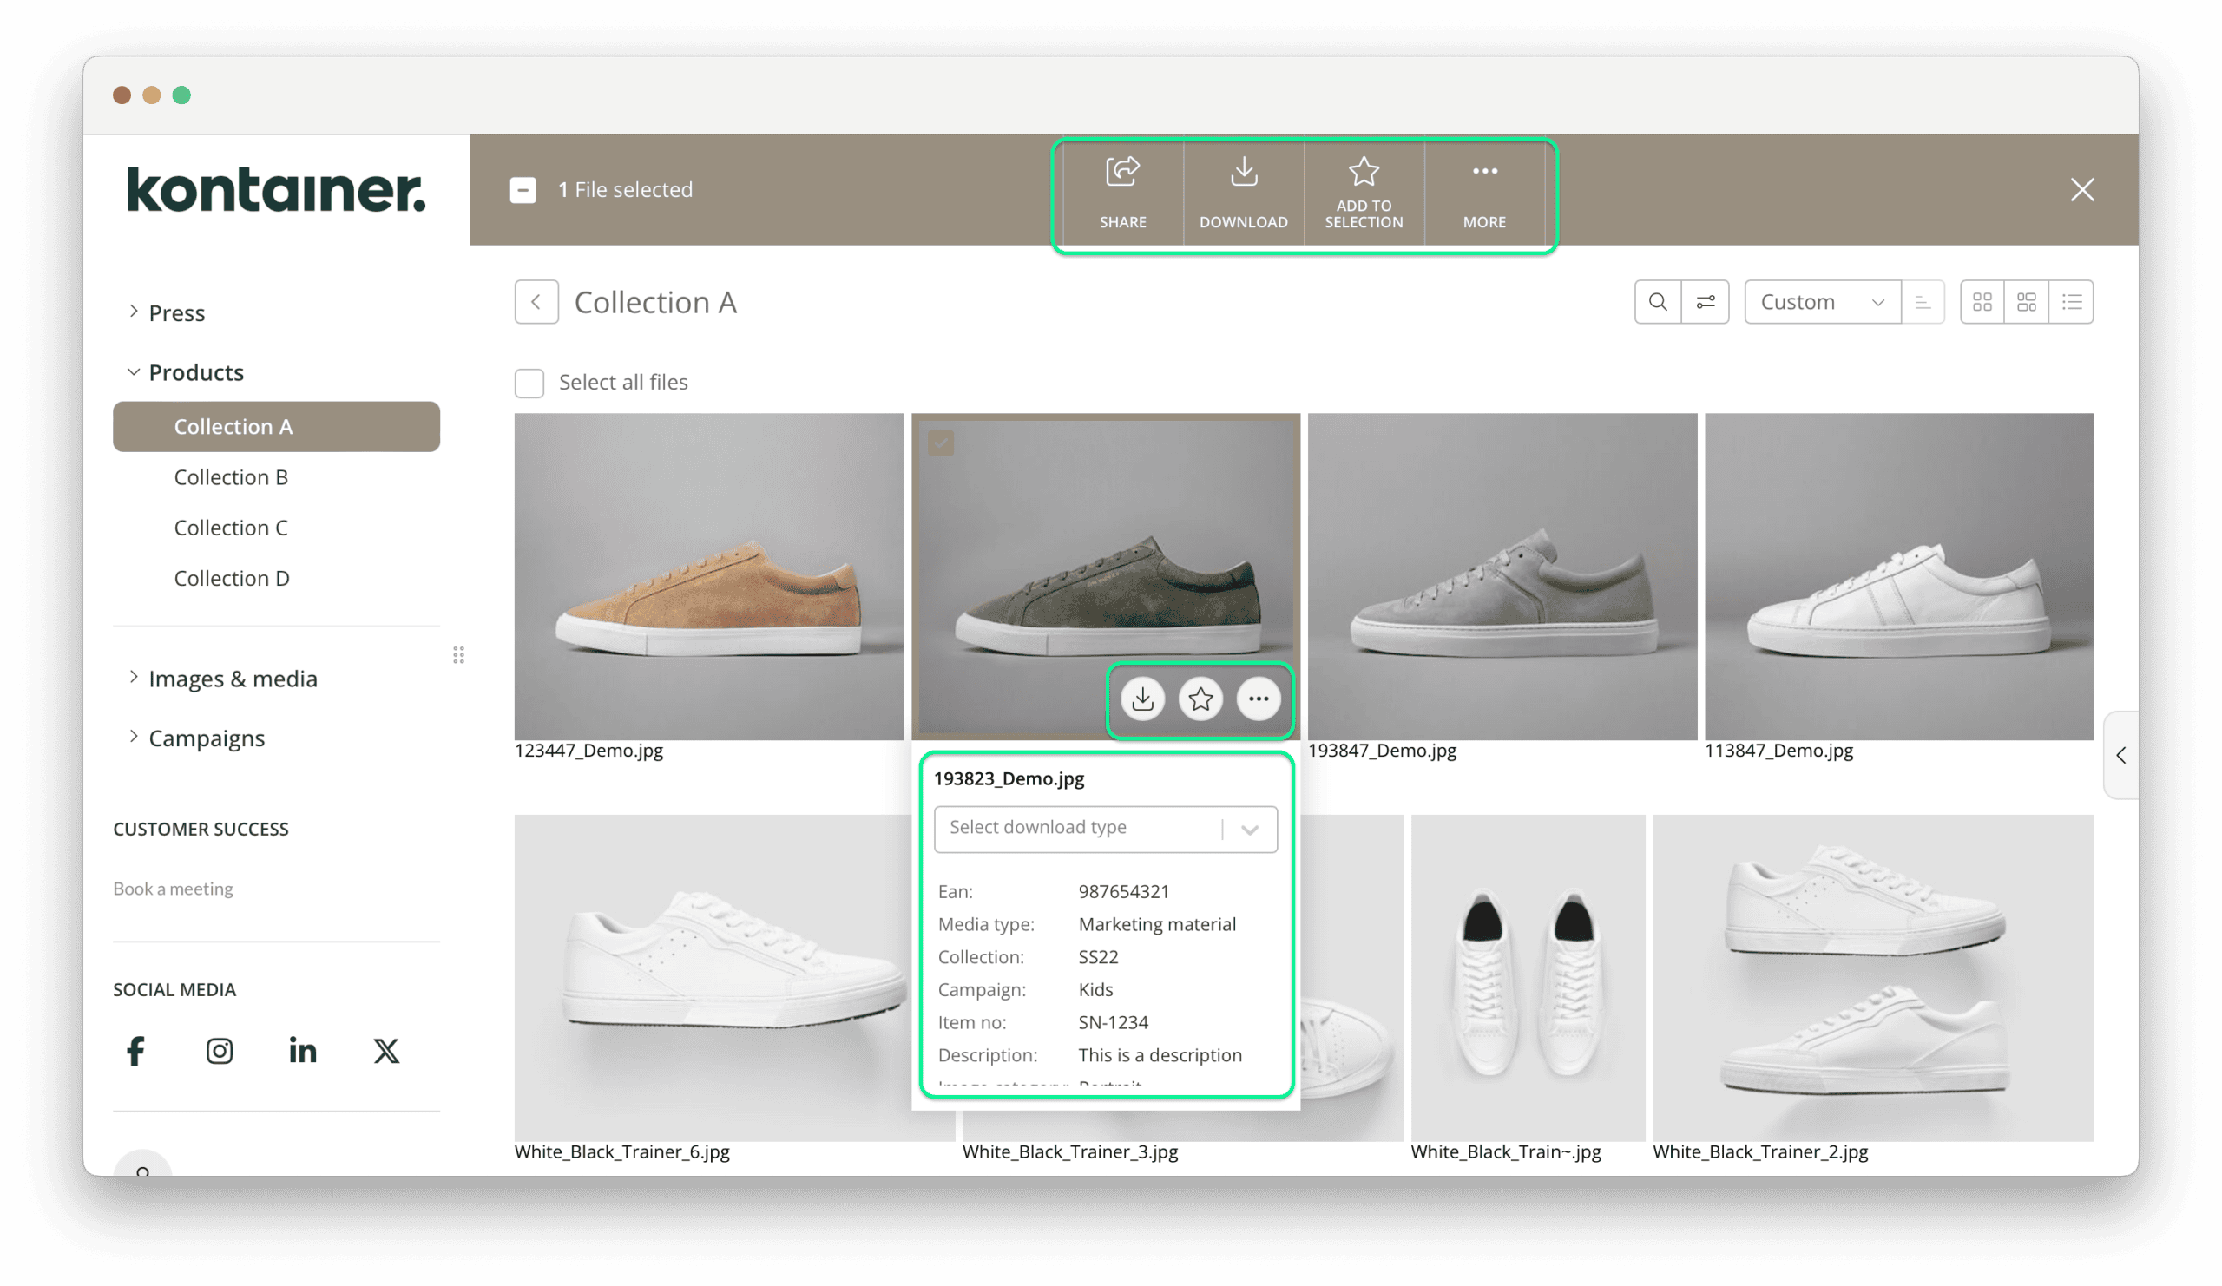
Task: Open Collection D
Action: point(232,578)
